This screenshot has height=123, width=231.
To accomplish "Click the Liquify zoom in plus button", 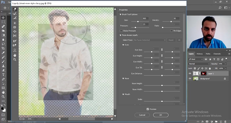I will 23,119.
